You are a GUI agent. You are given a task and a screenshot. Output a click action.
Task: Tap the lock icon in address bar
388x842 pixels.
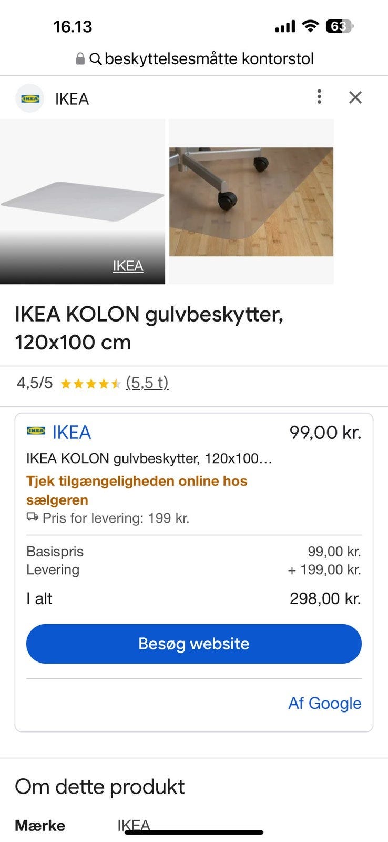click(80, 58)
